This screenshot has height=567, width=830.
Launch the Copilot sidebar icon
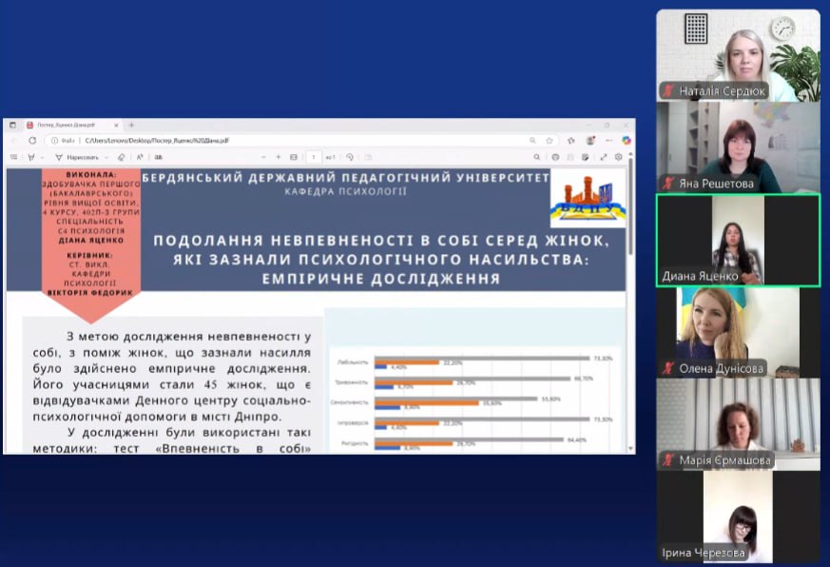(x=627, y=141)
